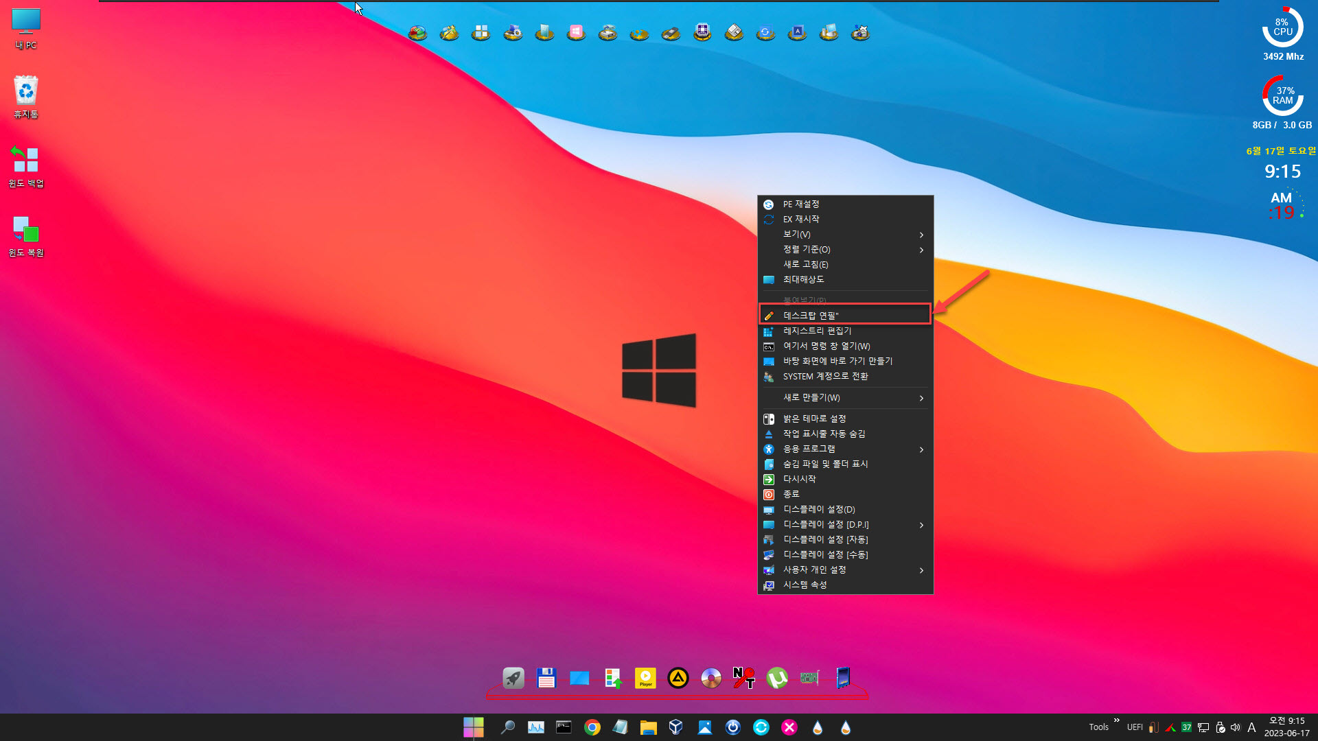Open the yellow Player icon in bottom dock
The width and height of the screenshot is (1318, 741).
645,678
